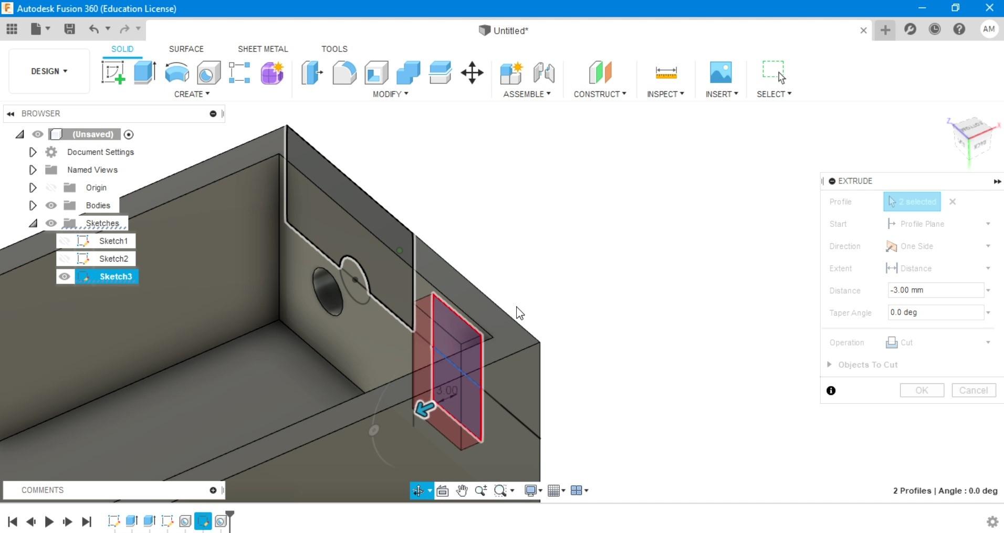The height and width of the screenshot is (533, 1004).
Task: Open the Direction dropdown showing One Side
Action: [939, 246]
